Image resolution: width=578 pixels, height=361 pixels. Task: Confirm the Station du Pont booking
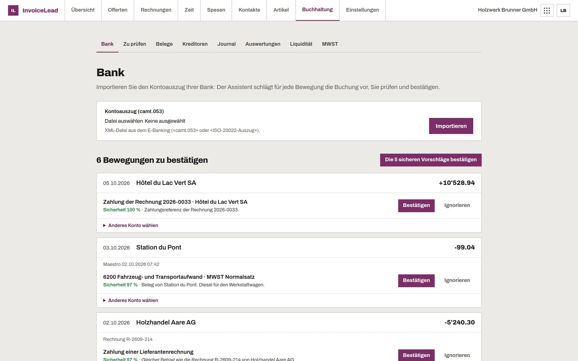tap(416, 280)
